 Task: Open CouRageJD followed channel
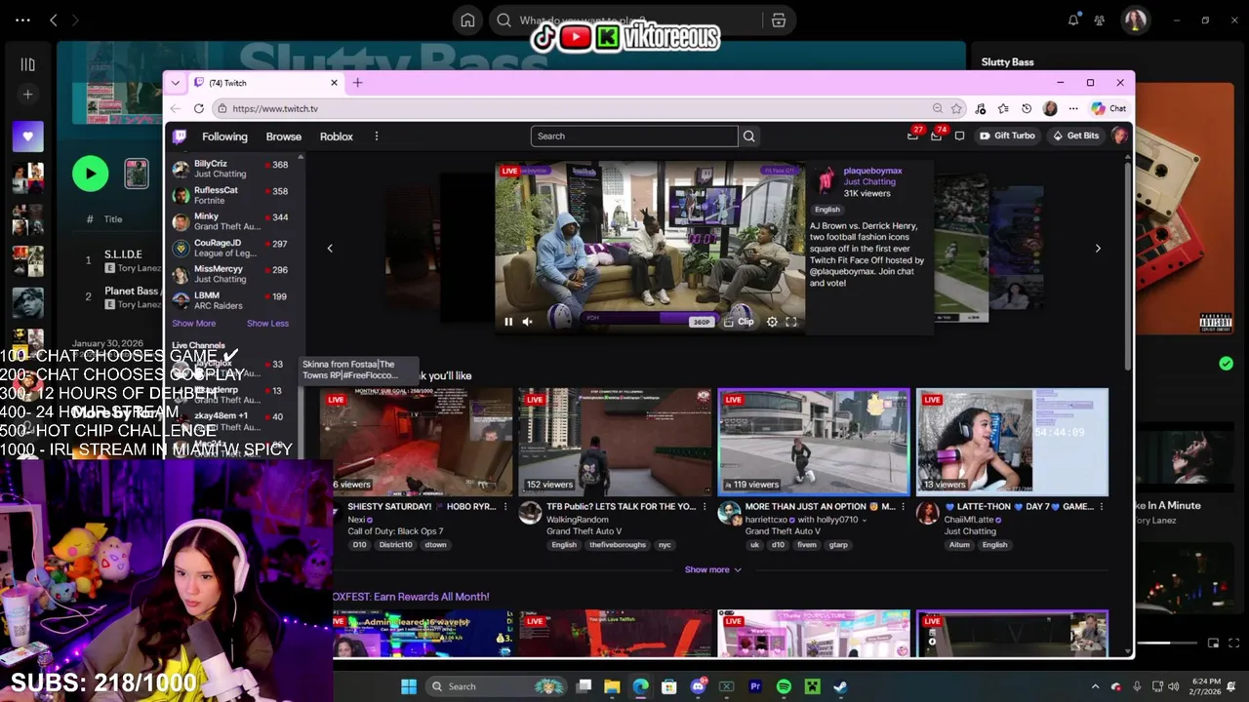pos(230,248)
